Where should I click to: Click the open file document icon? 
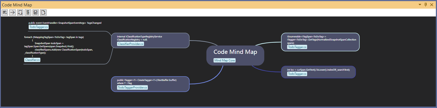click(x=43, y=12)
